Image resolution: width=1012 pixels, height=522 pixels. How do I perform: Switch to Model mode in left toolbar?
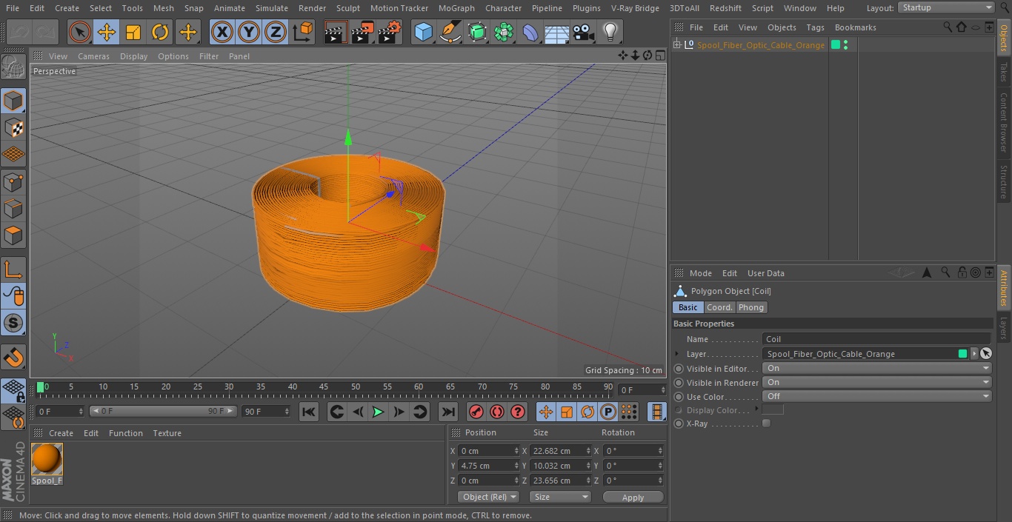tap(13, 101)
